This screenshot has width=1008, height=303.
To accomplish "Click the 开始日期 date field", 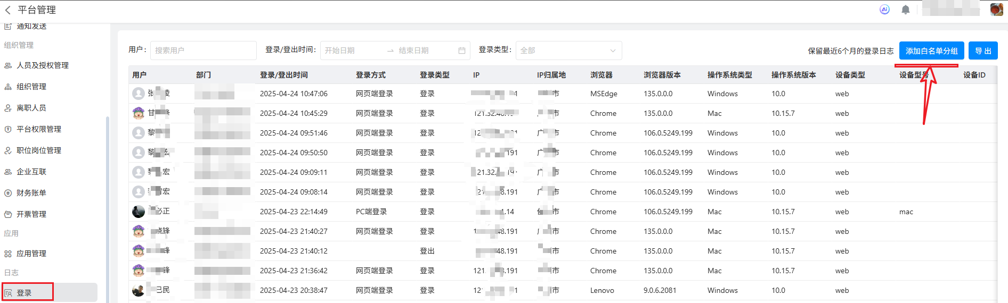I will pos(352,50).
